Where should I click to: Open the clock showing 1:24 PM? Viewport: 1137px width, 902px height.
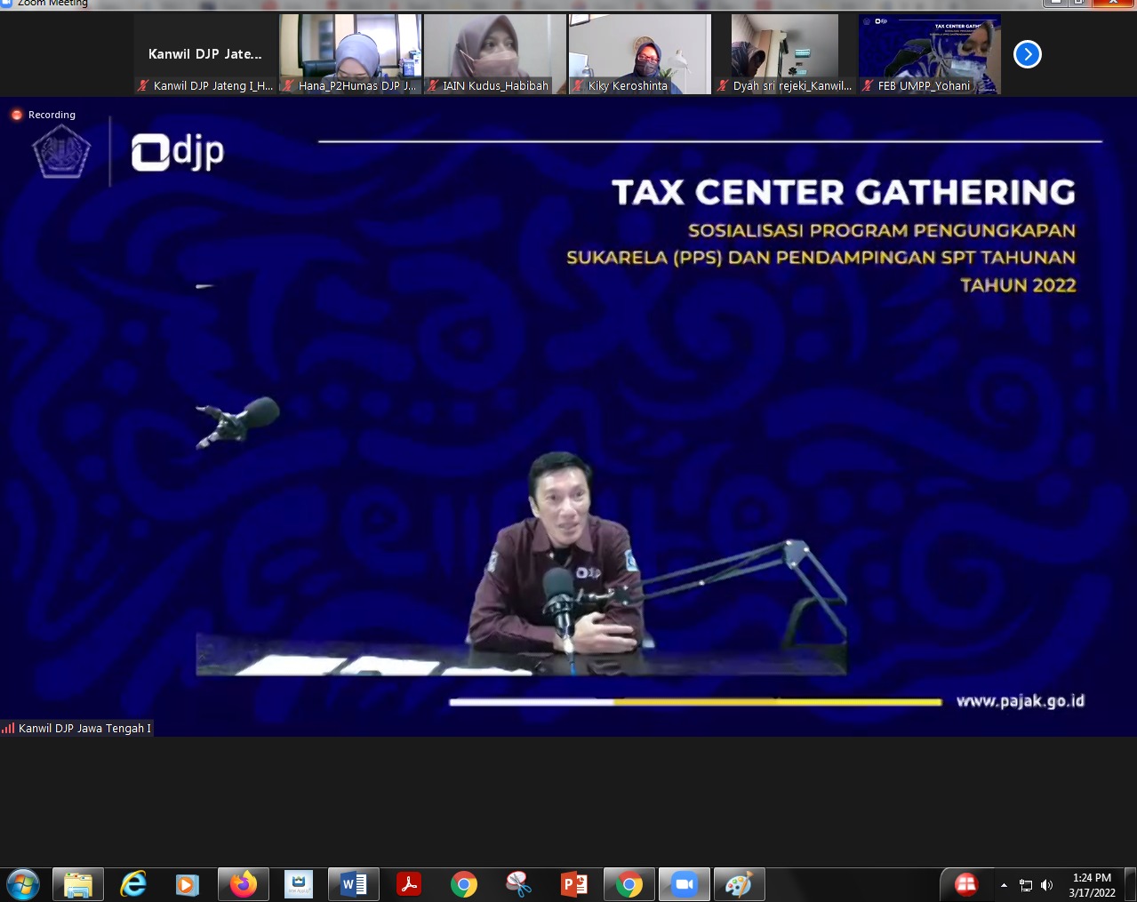coord(1092,885)
